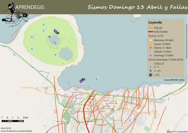Select the 'SCALE_R' legend label
Screen dimensions: 188x133
159,64
